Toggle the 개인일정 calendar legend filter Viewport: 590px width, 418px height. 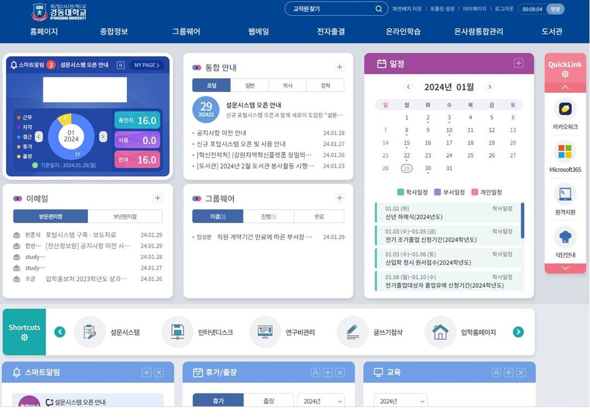tap(486, 192)
